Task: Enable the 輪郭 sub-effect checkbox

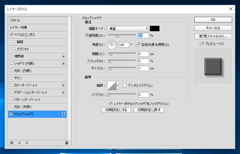Action: (x=14, y=42)
